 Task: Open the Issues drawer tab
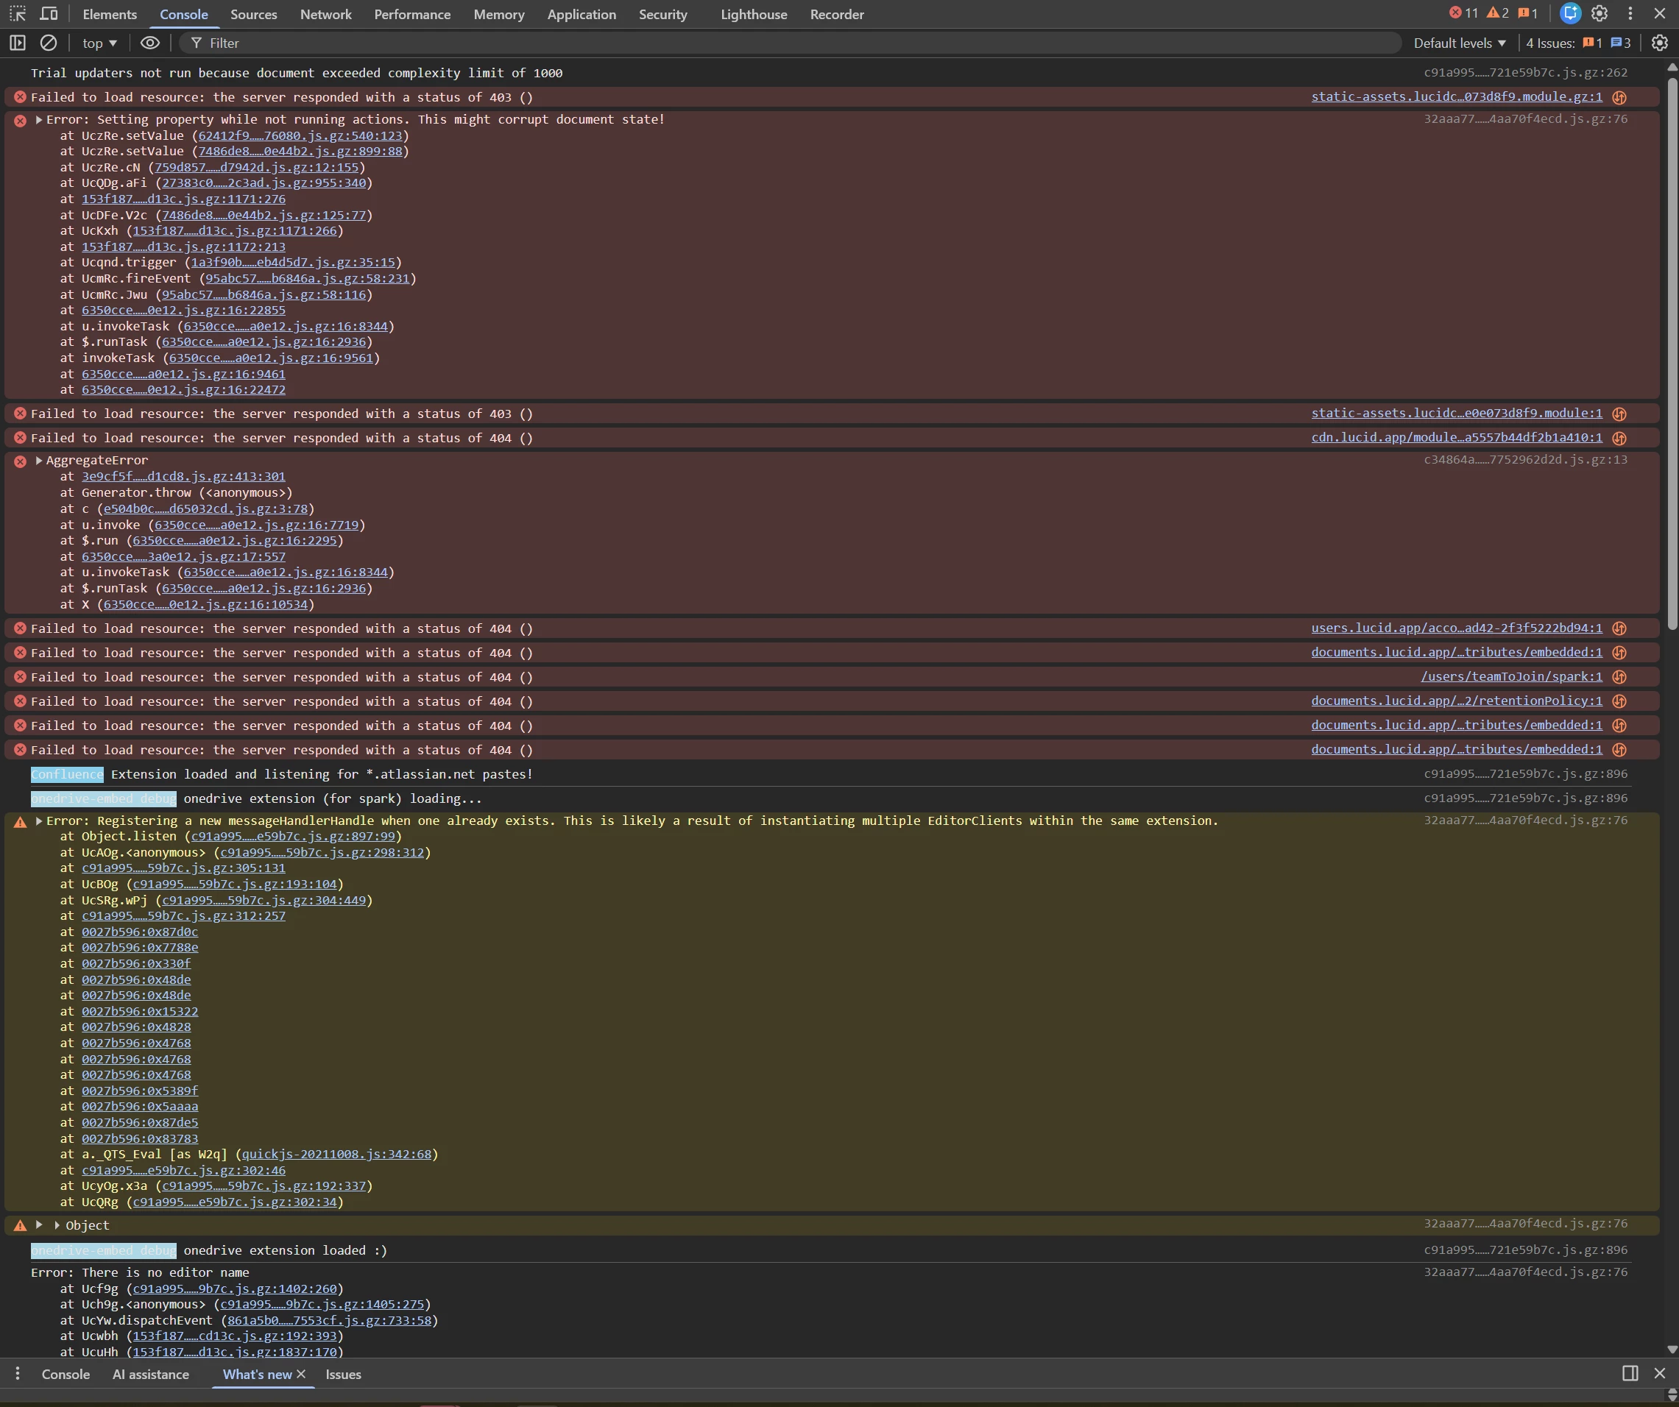point(343,1374)
